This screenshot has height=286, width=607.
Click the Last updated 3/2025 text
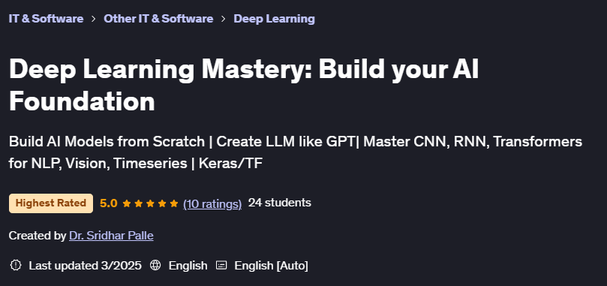[86, 266]
